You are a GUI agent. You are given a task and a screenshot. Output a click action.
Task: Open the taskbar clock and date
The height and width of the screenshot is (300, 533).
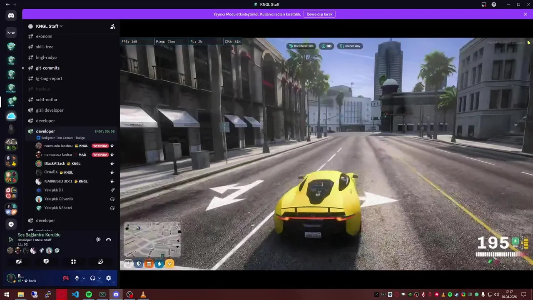[x=509, y=295]
